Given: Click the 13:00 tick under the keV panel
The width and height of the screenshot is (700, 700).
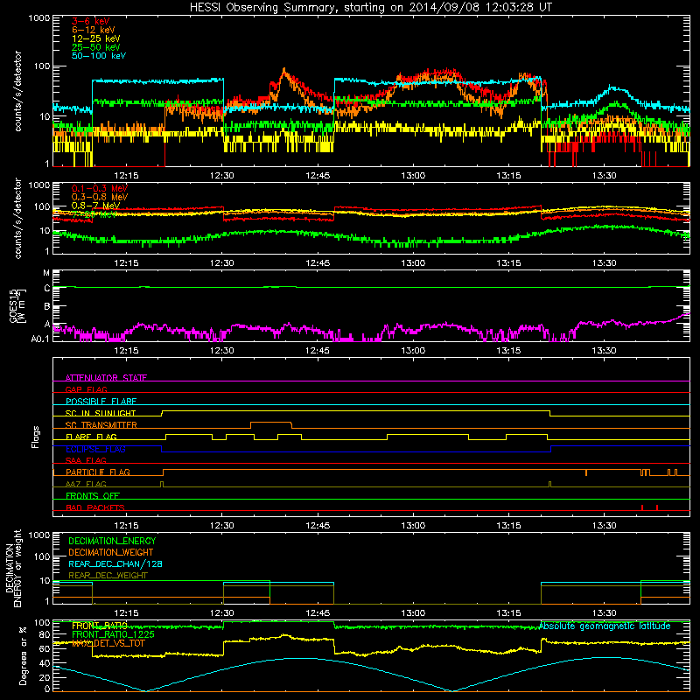Looking at the screenshot, I should tap(413, 176).
